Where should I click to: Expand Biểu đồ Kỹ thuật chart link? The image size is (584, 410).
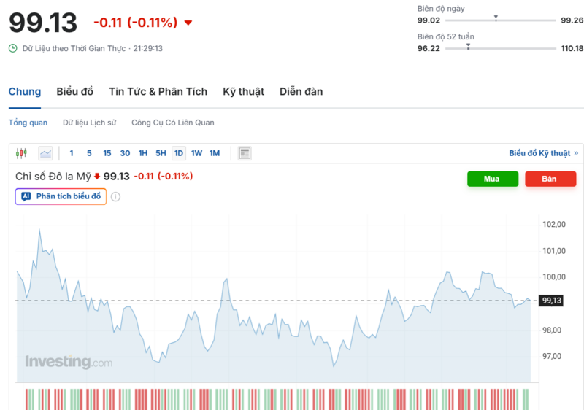pyautogui.click(x=543, y=153)
